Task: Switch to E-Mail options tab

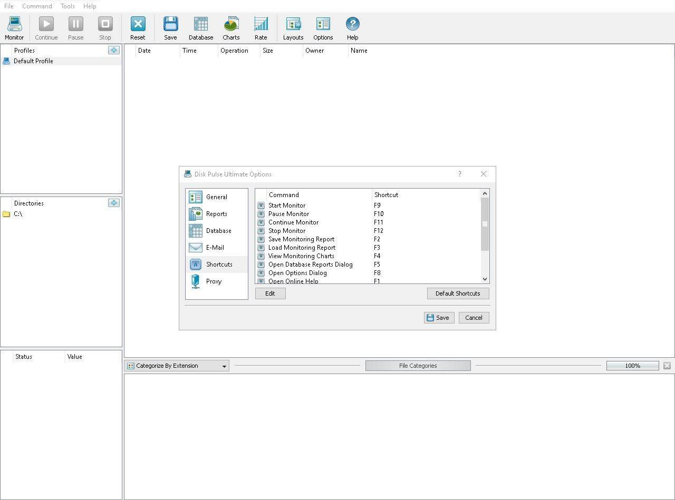Action: pos(216,248)
